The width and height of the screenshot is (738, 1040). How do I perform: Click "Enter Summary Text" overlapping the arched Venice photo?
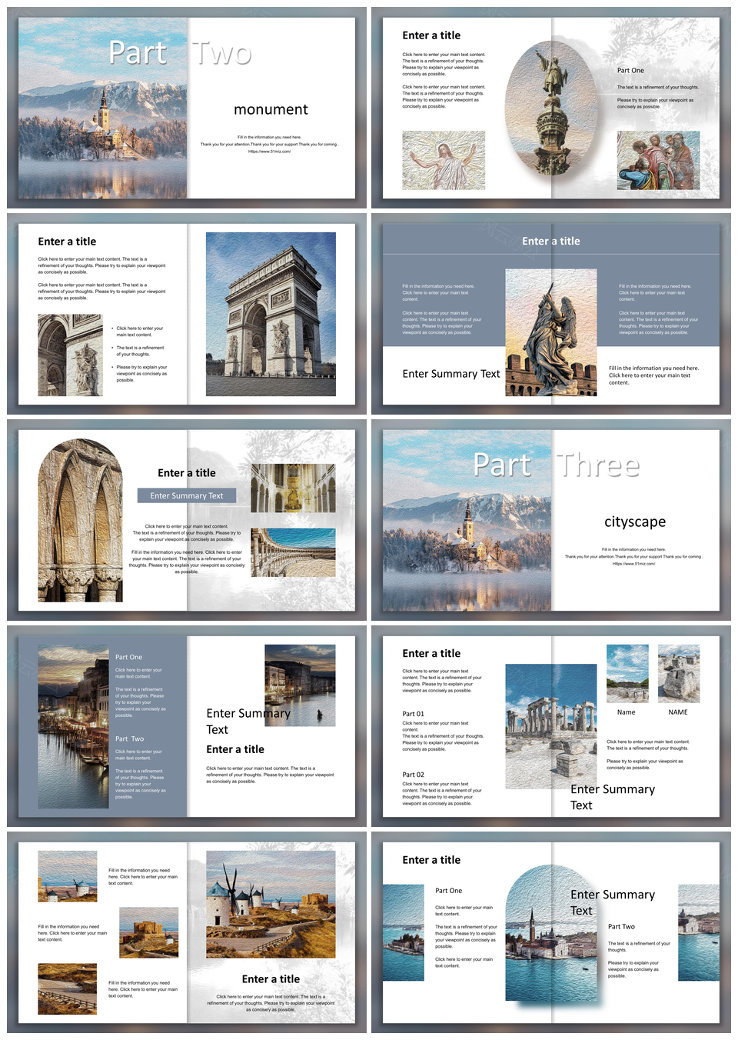click(613, 902)
